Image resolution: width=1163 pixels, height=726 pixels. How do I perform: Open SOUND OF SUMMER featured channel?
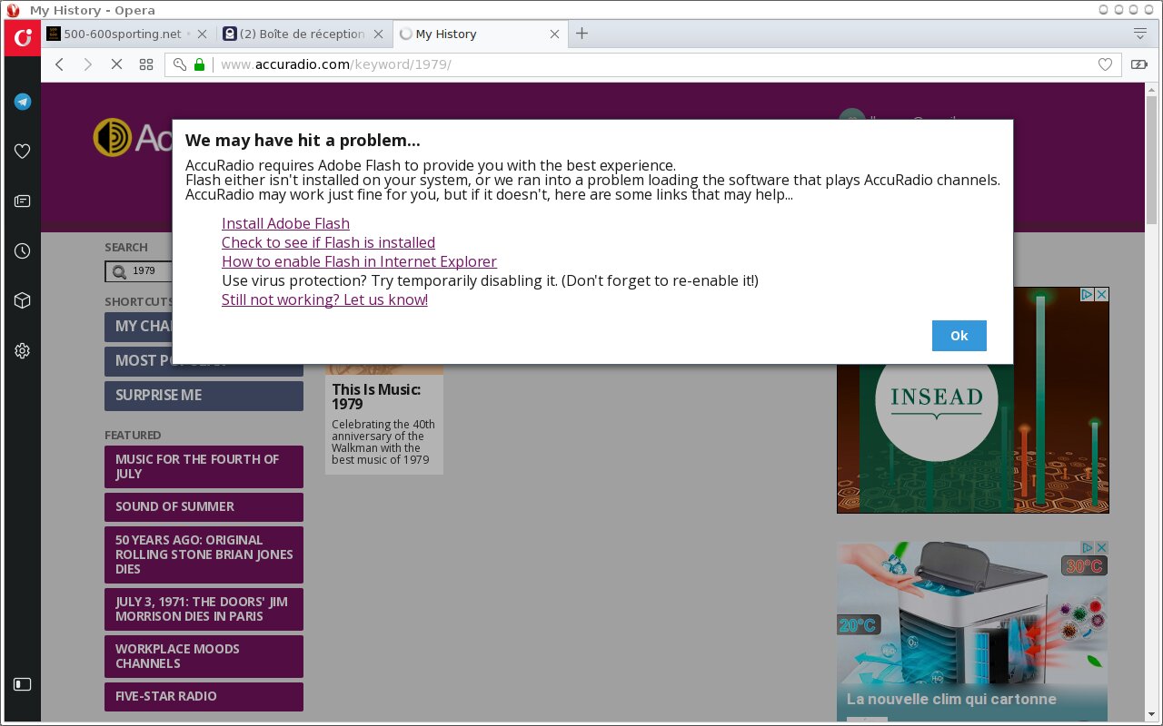pos(204,506)
